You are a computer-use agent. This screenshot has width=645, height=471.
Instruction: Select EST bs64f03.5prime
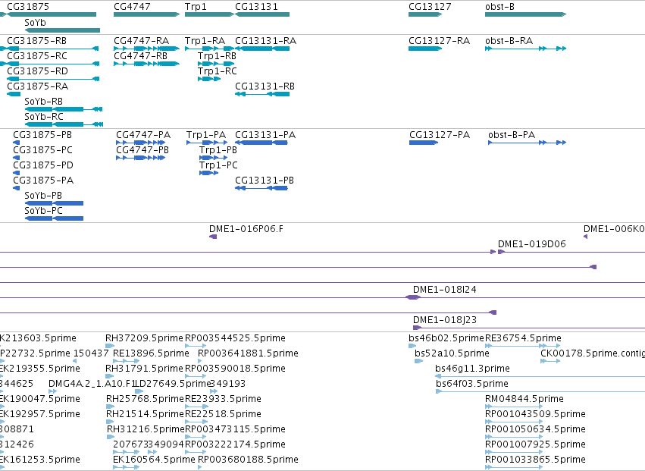(540, 391)
